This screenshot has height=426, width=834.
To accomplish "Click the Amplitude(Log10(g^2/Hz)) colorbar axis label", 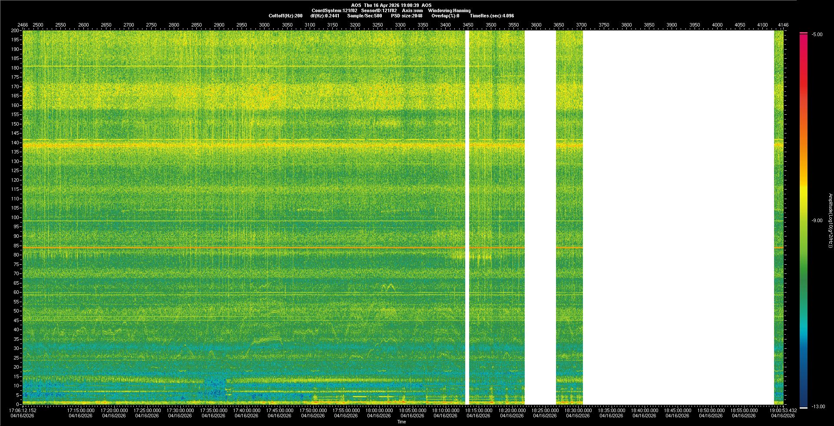I will 830,221.
